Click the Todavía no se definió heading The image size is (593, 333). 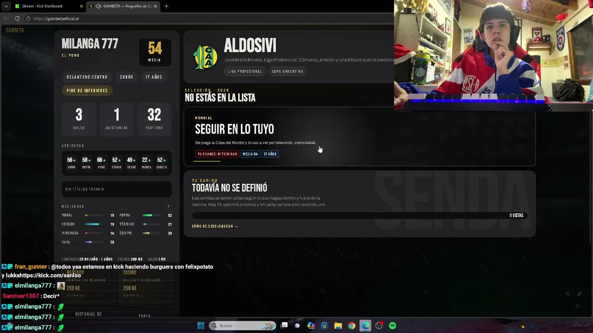[229, 188]
